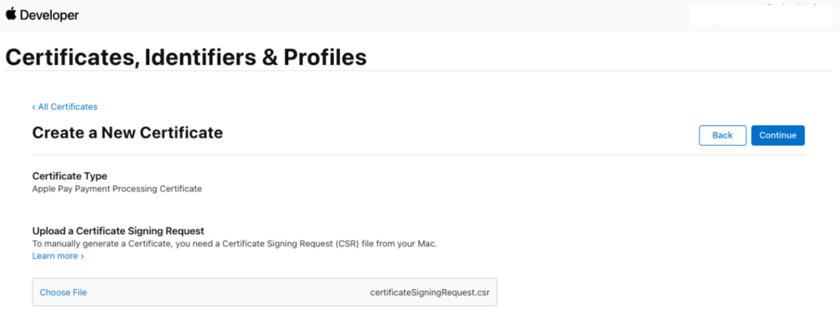840x318 pixels.
Task: Click the back chevron before All Certificates
Action: pyautogui.click(x=34, y=107)
